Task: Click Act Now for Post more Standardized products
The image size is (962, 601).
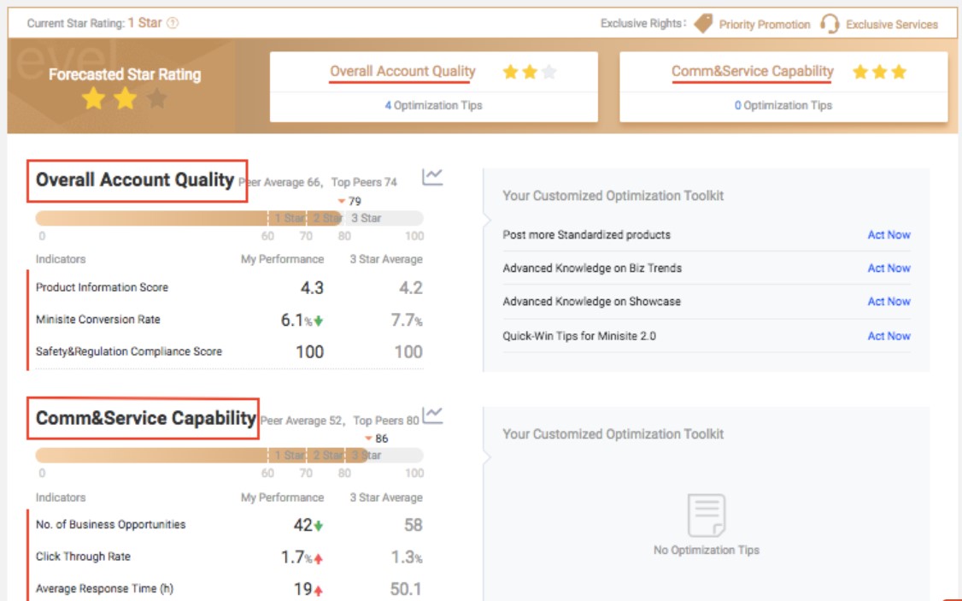Action: click(889, 235)
